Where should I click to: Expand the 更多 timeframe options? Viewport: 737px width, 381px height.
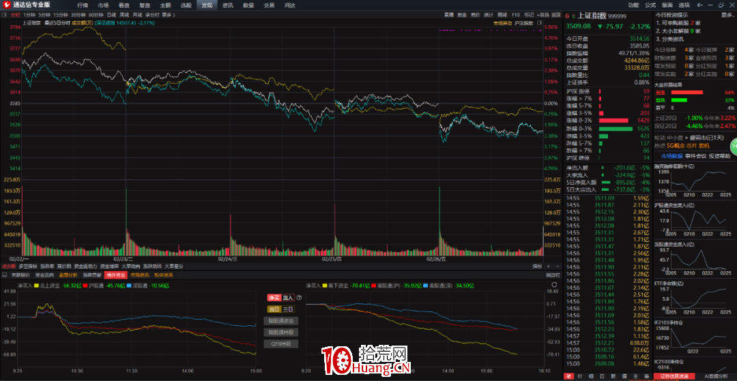click(168, 15)
